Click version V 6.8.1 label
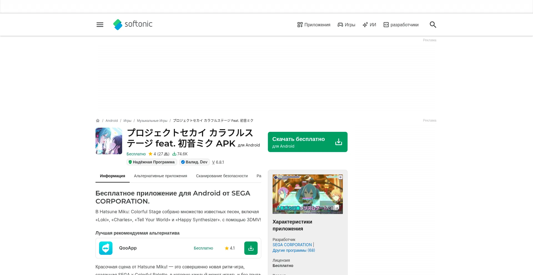533x275 pixels. click(218, 162)
